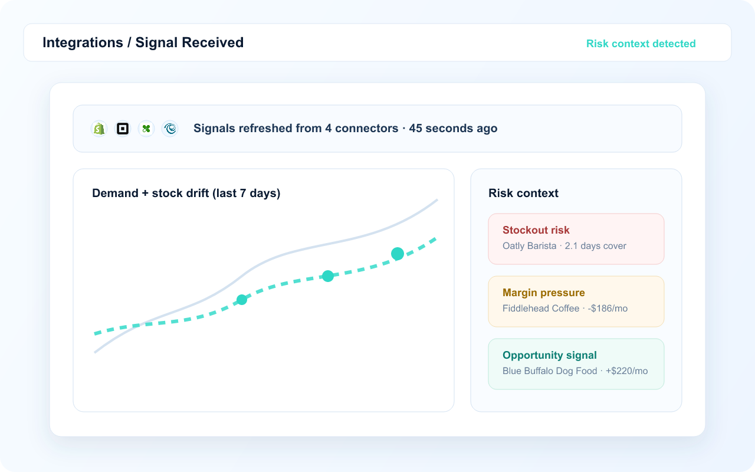Image resolution: width=755 pixels, height=472 pixels.
Task: Click the teal swirl connector icon
Action: point(170,128)
